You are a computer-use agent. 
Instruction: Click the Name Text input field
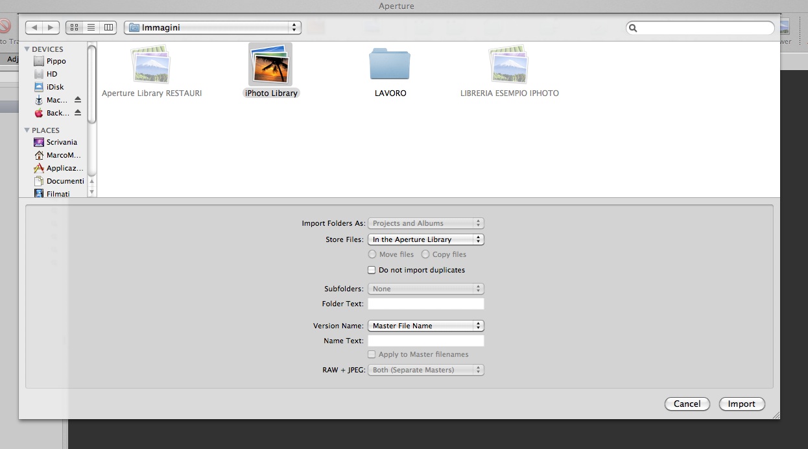(x=426, y=341)
